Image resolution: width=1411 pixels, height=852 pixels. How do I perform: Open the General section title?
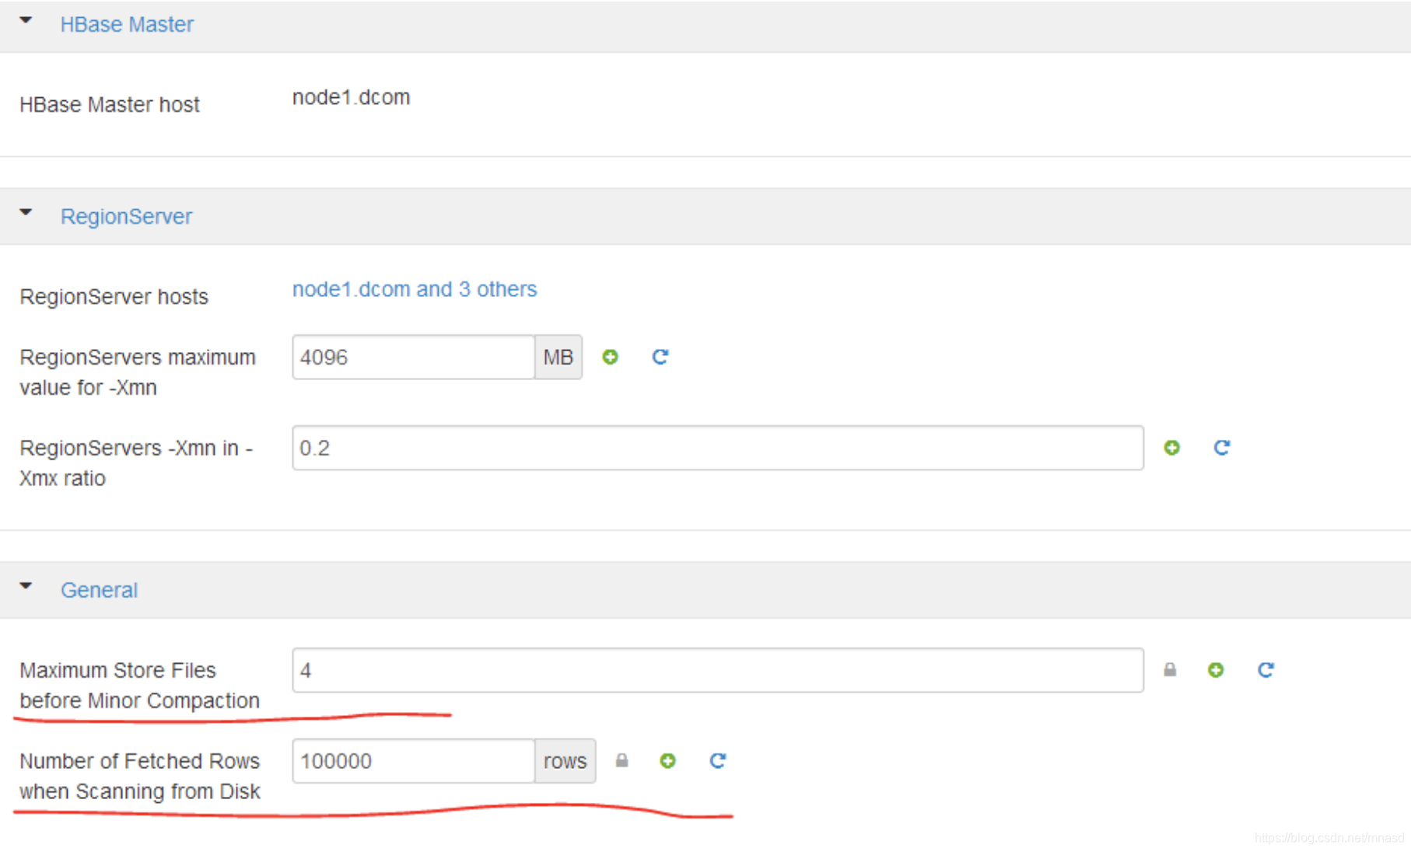[99, 590]
